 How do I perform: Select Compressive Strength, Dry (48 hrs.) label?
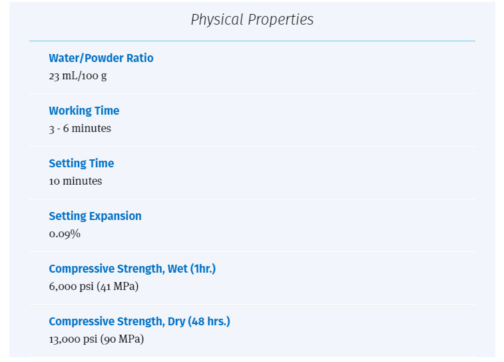tap(140, 321)
